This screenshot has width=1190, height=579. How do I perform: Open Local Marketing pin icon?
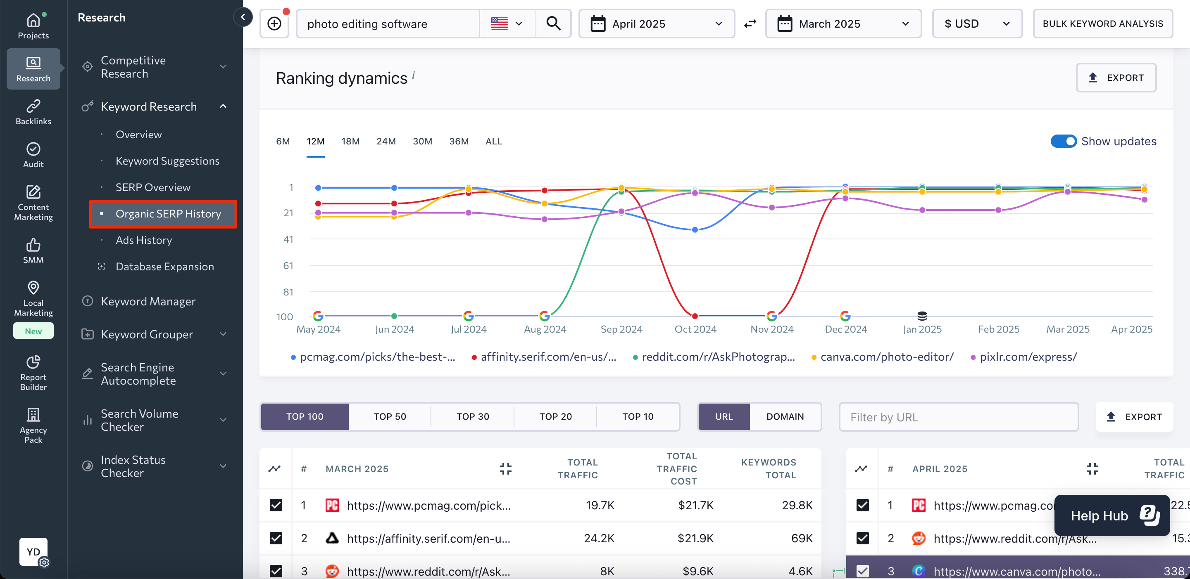point(33,287)
